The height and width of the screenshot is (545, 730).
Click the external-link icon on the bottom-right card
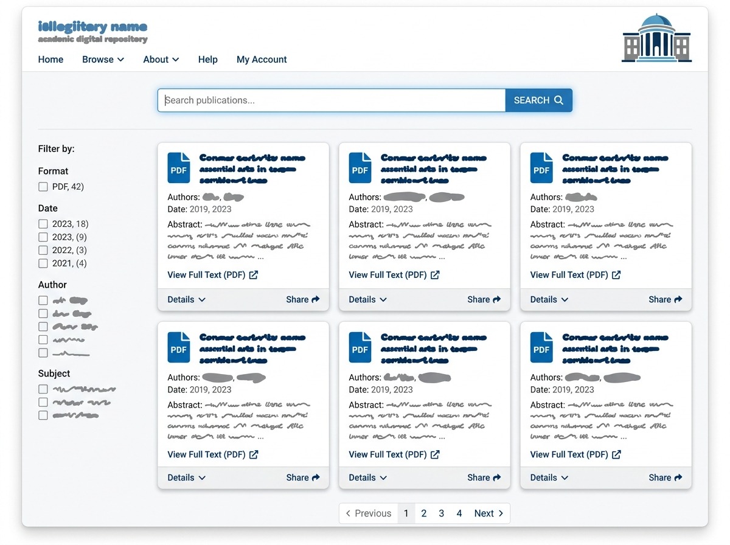[616, 454]
